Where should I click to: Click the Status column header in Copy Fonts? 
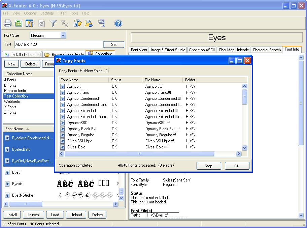pyautogui.click(x=126, y=80)
